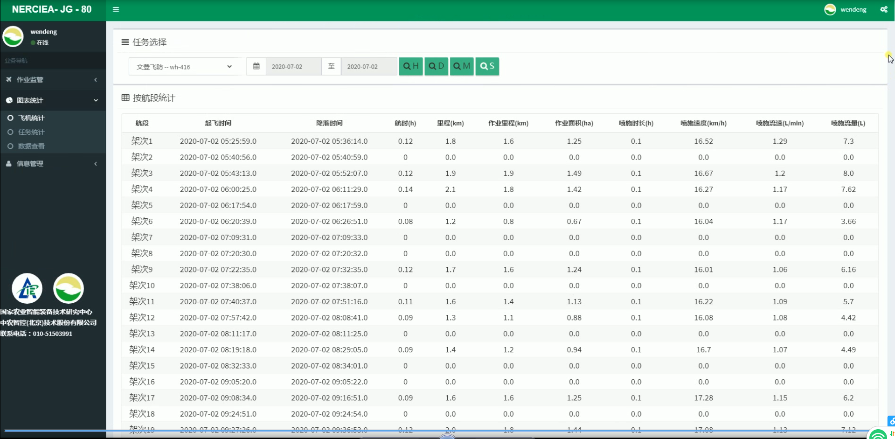Select 飞机统计 sidebar option

(31, 118)
